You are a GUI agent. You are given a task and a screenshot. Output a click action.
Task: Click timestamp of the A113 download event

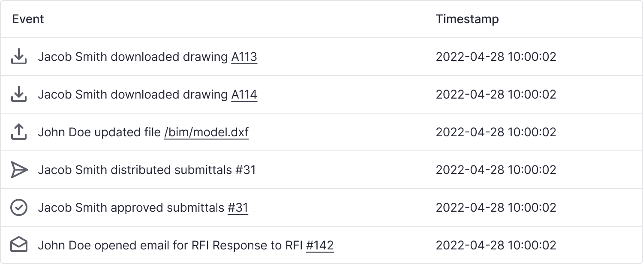496,57
